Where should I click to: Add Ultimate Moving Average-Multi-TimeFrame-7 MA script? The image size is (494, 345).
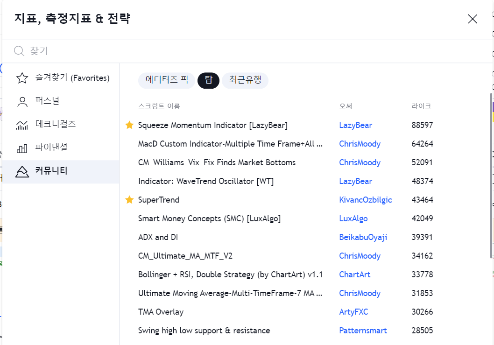pyautogui.click(x=230, y=293)
